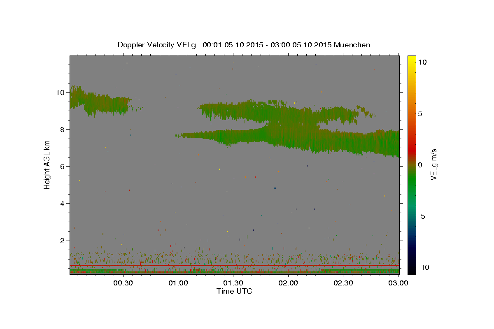Click the 02:00 time tick label
The height and width of the screenshot is (329, 494).
pyautogui.click(x=288, y=283)
